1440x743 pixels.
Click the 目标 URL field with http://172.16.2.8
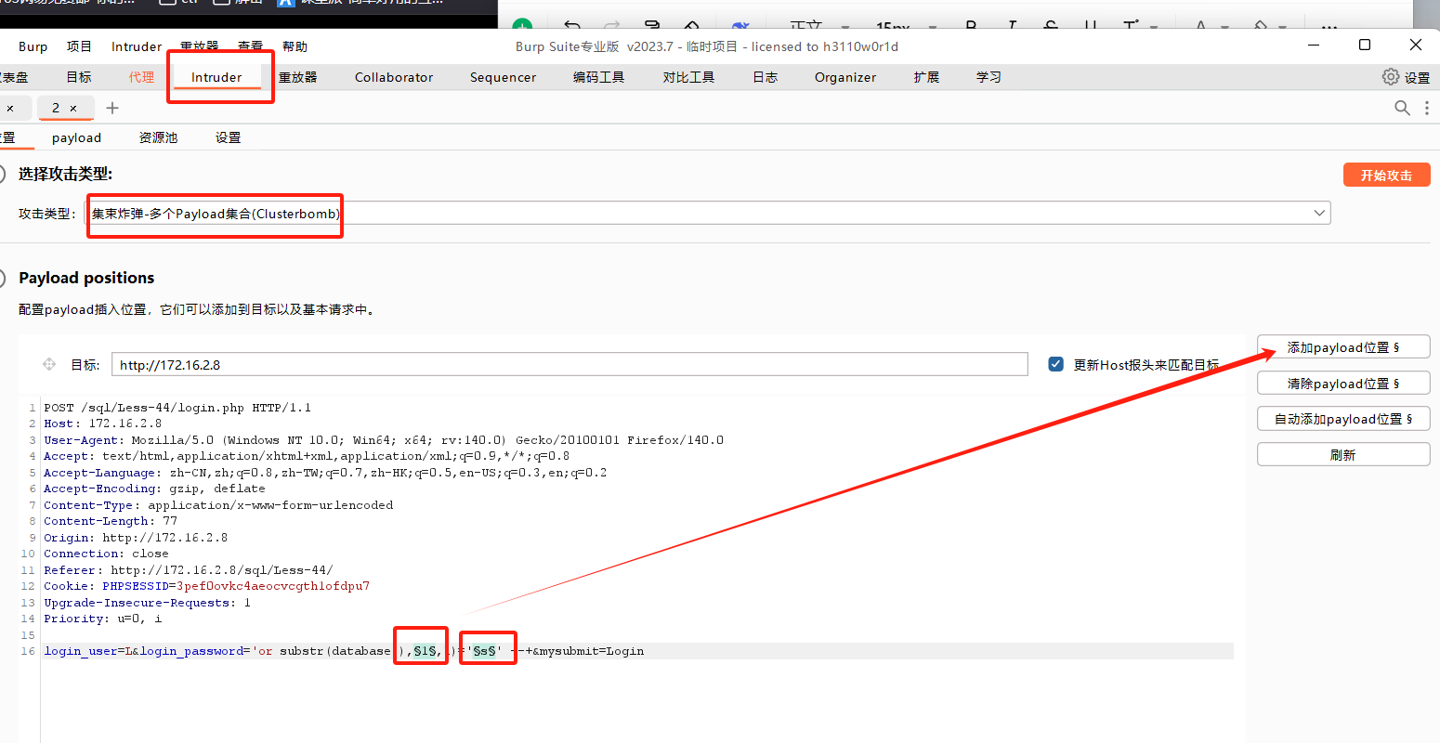[x=569, y=364]
